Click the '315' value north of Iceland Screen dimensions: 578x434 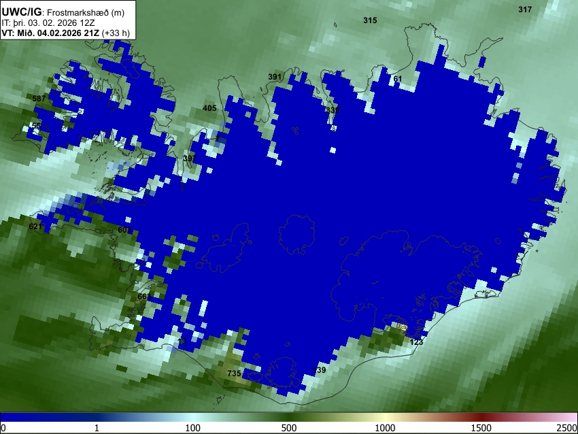[370, 20]
